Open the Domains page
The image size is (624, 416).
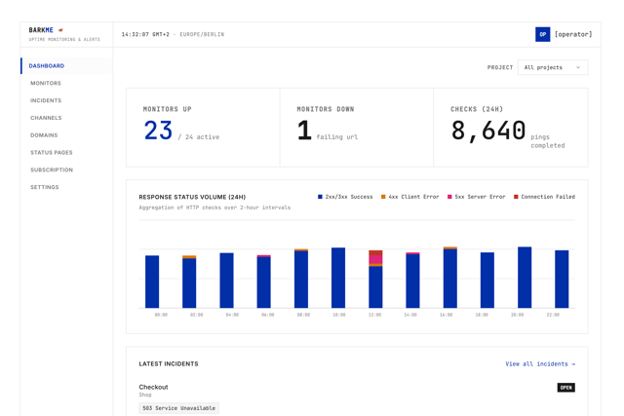pyautogui.click(x=44, y=135)
